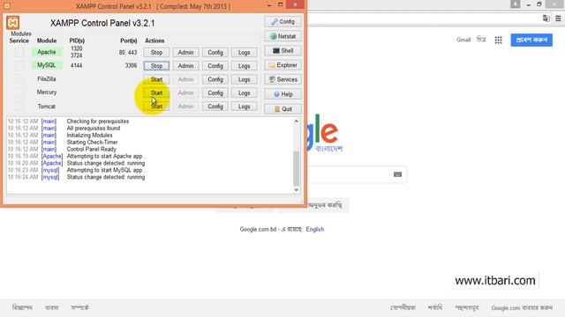Viewport: 565px width, 317px height.
Task: Open MySQL Config options
Action: [x=215, y=66]
